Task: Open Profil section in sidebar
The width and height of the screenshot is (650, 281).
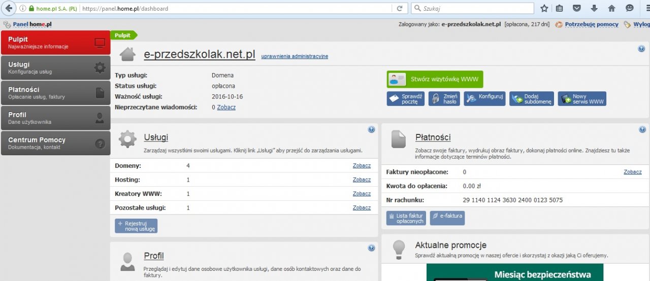Action: point(55,118)
